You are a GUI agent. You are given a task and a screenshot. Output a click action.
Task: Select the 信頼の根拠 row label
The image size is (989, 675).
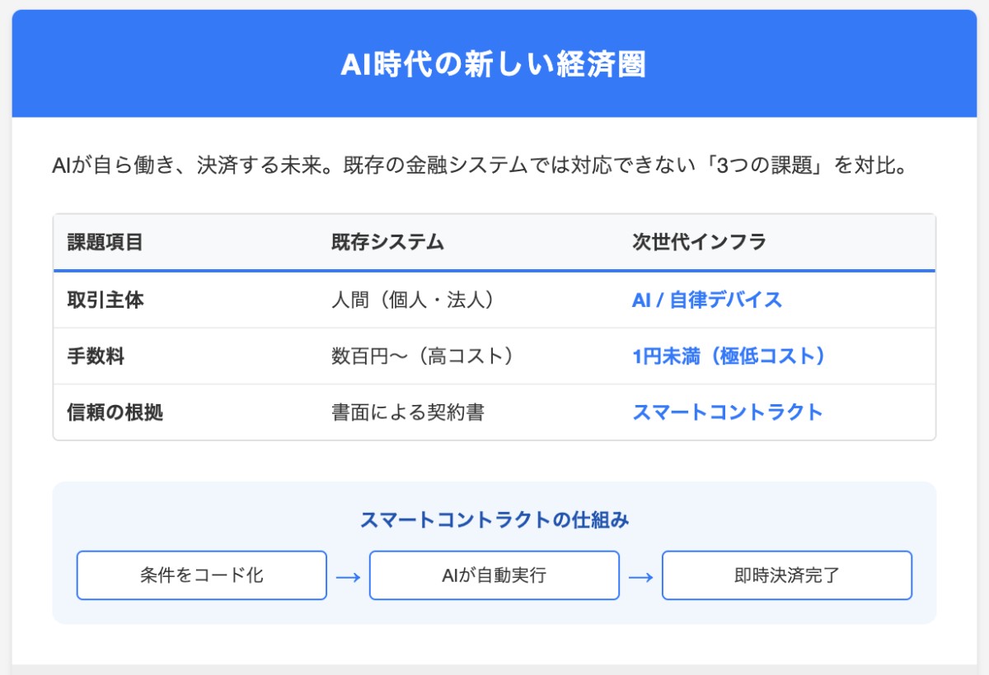pos(115,412)
